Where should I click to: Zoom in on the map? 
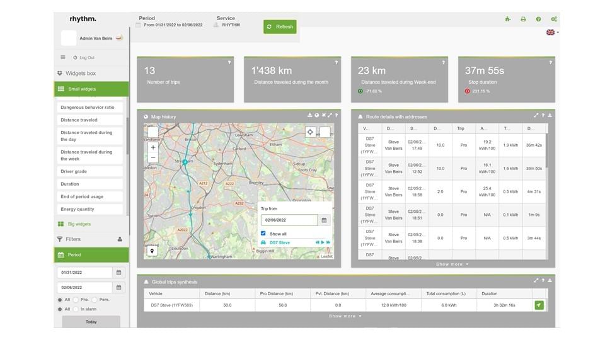153,147
